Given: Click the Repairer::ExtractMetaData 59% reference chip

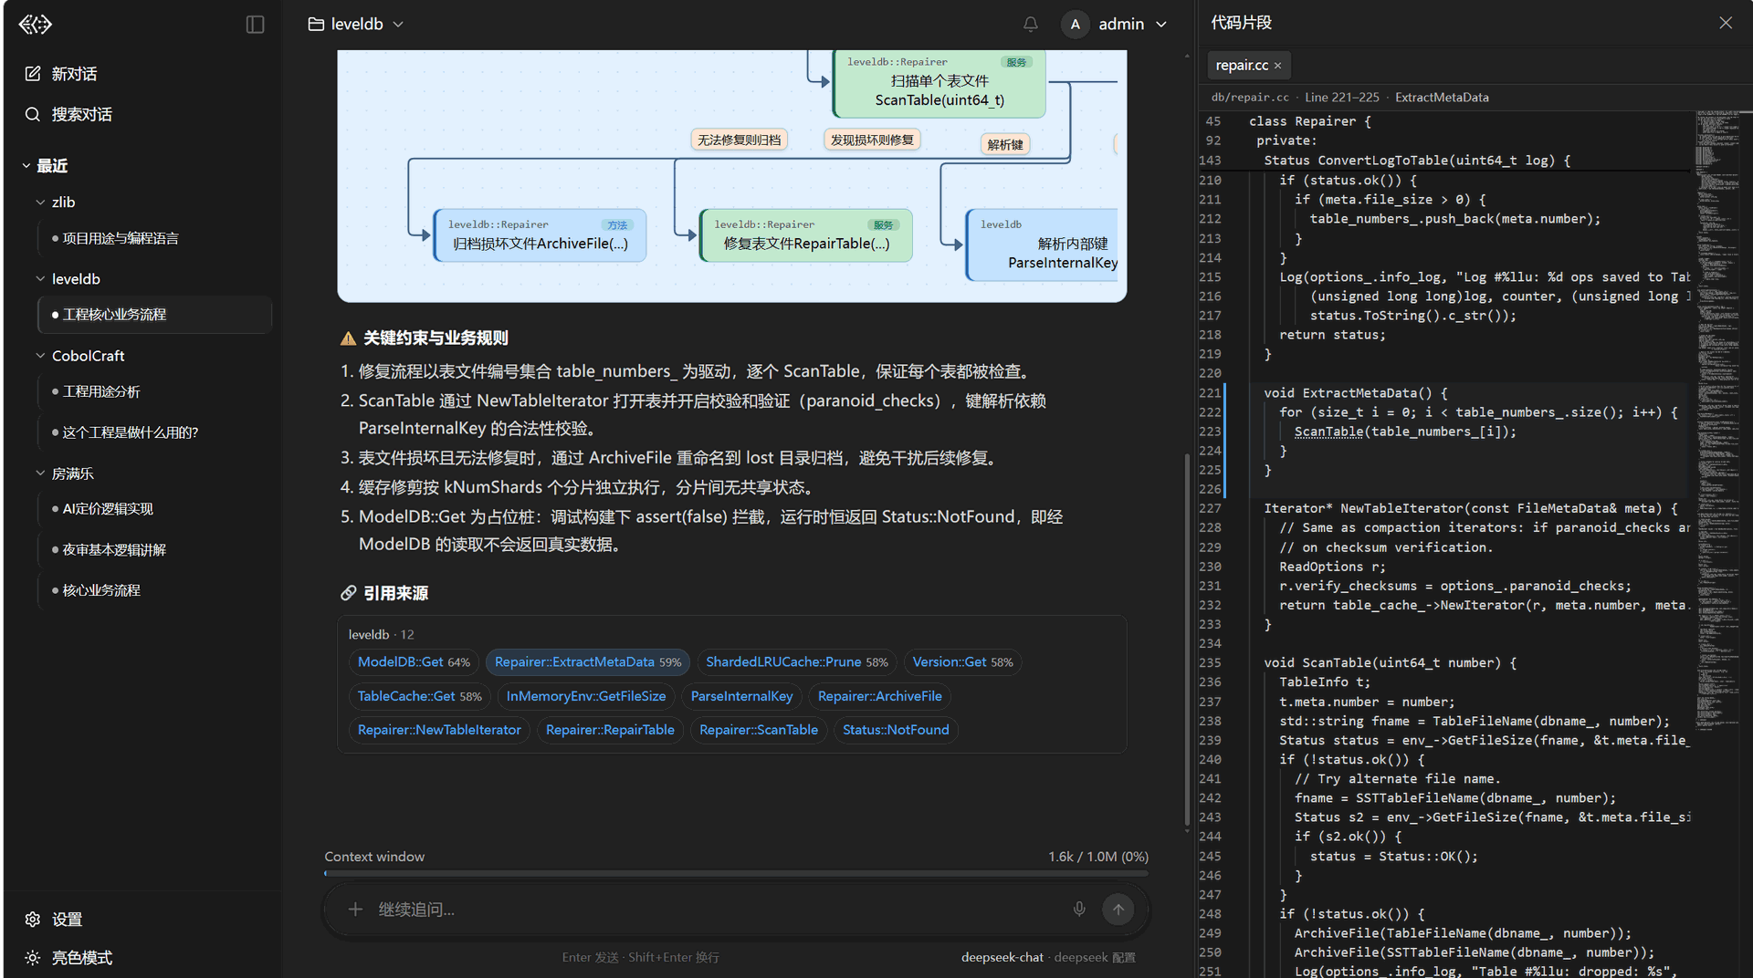Looking at the screenshot, I should 588,662.
